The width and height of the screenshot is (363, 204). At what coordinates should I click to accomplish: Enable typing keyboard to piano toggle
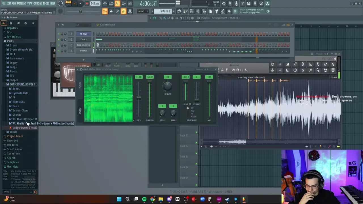(x=105, y=11)
